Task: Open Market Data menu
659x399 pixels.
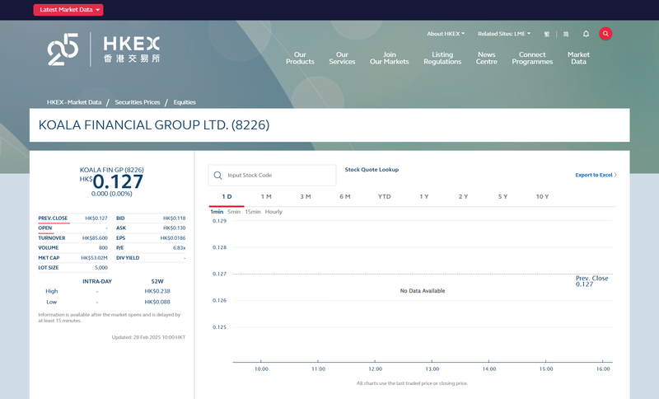Action: pyautogui.click(x=579, y=58)
